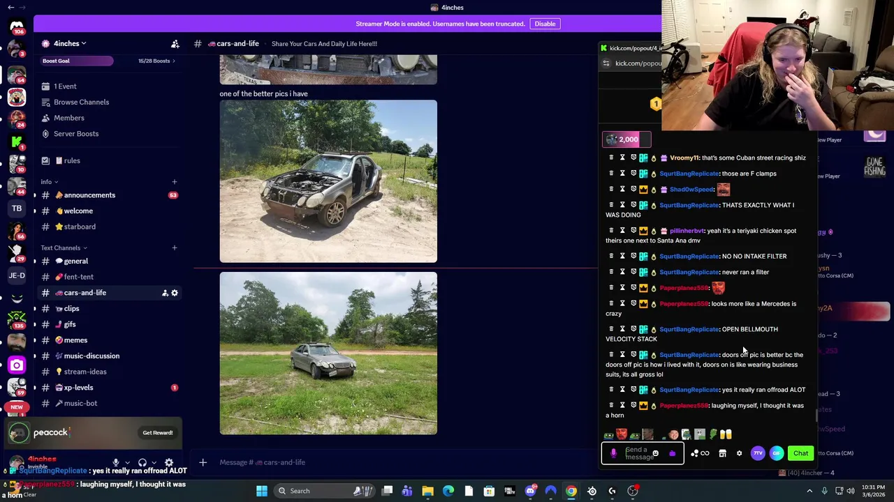
Task: Switch to the gifs channel
Action: pos(108,324)
